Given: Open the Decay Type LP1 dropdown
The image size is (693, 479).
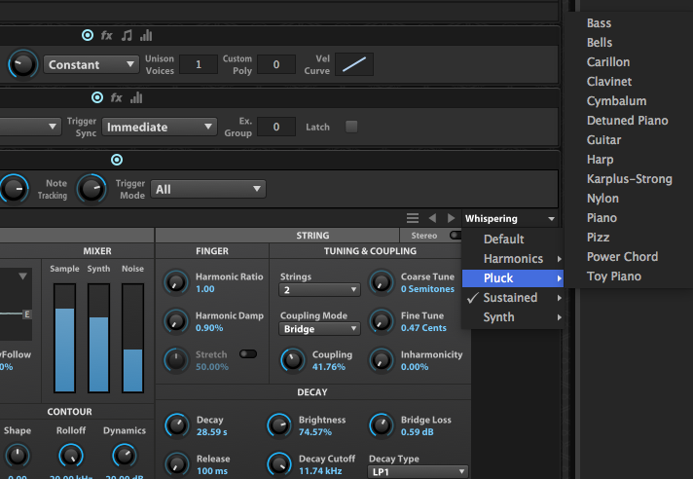Looking at the screenshot, I should point(418,471).
